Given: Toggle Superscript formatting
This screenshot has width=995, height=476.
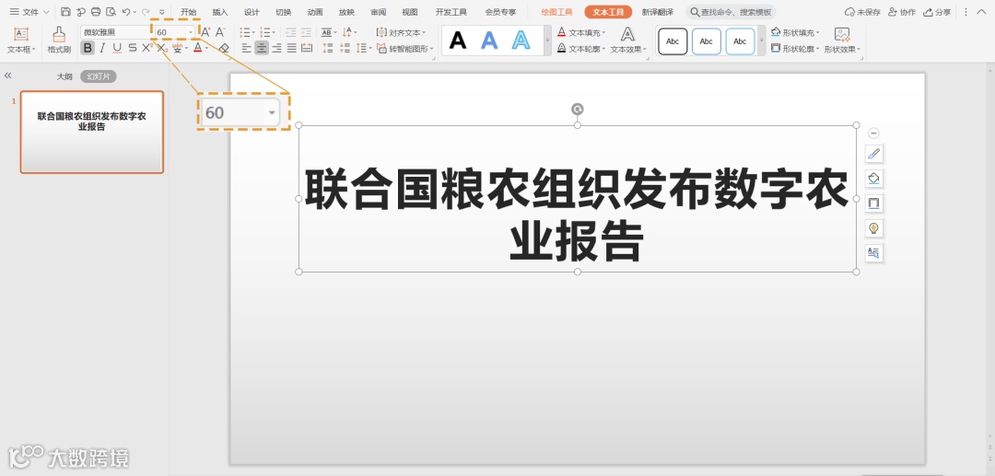Looking at the screenshot, I should (x=146, y=48).
